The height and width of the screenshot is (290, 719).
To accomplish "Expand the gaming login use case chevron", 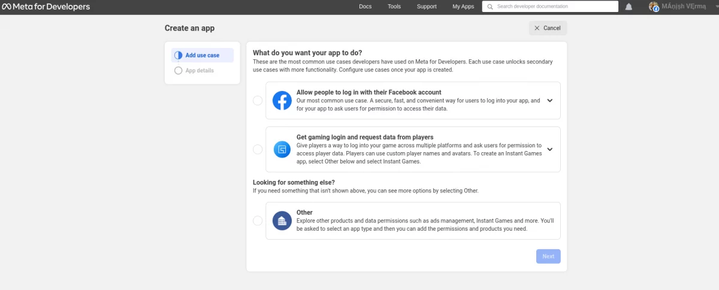I will (550, 149).
